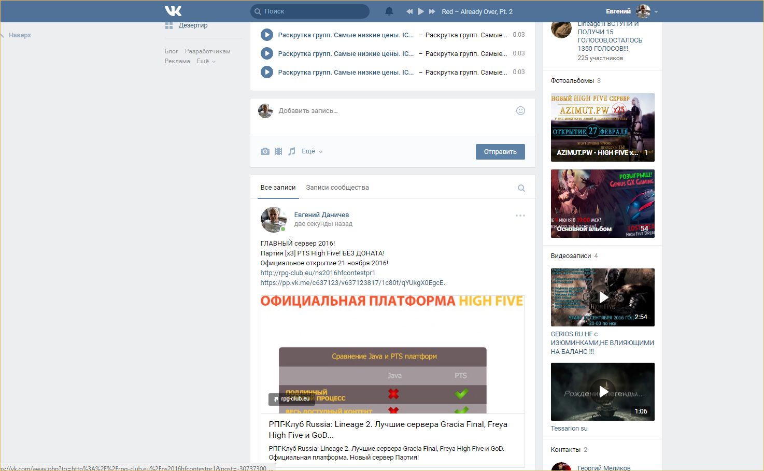Image resolution: width=764 pixels, height=471 pixels.
Task: Open the Основной альбом photo album
Action: 602,204
